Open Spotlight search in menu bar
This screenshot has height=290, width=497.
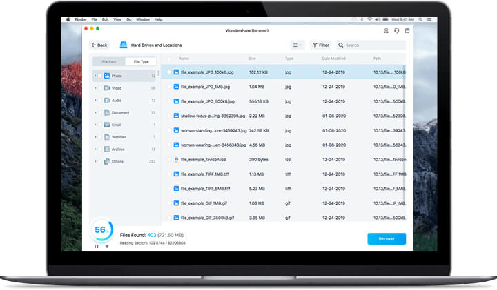420,19
